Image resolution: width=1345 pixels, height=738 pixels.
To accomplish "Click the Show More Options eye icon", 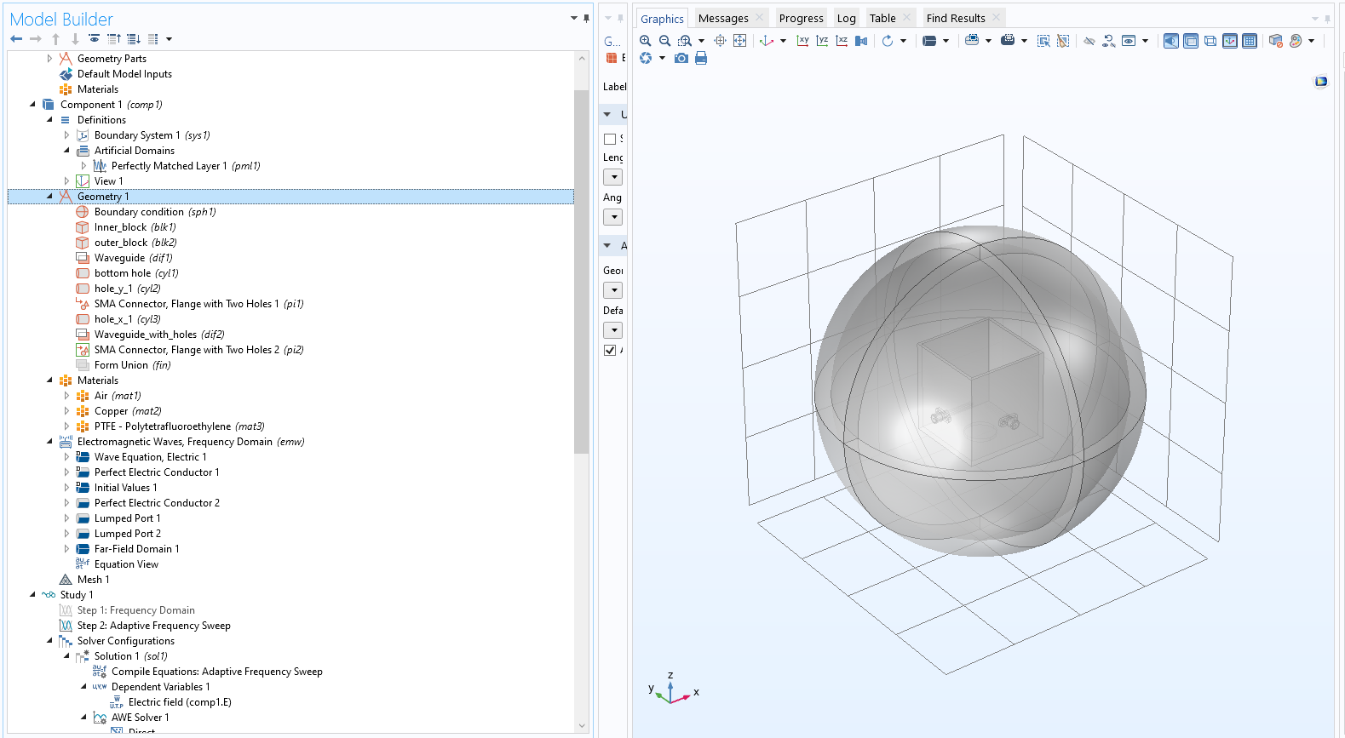I will click(94, 39).
